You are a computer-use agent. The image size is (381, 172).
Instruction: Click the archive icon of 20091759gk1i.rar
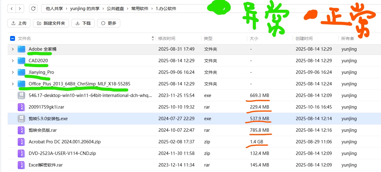pyautogui.click(x=21, y=107)
